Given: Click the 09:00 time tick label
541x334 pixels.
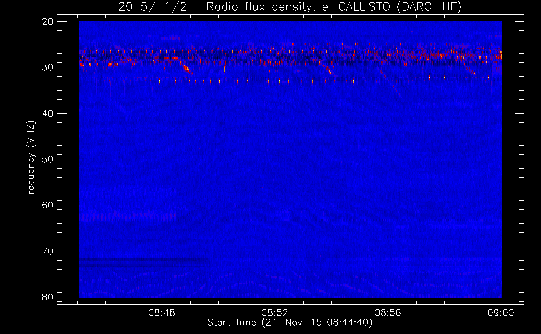Looking at the screenshot, I should point(501,313).
